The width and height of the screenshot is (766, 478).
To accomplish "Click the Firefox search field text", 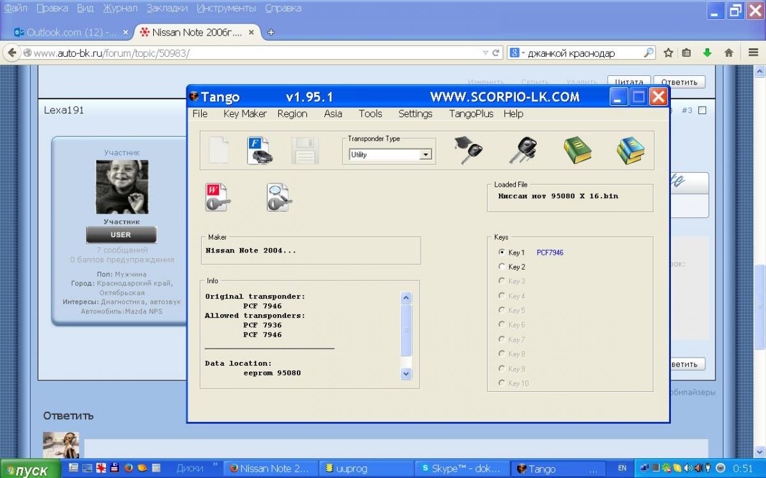I will point(571,53).
